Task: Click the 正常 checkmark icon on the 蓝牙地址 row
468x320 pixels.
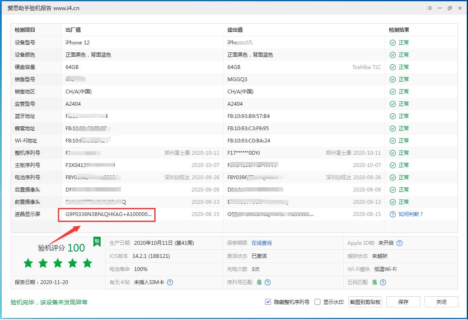Action: [394, 116]
